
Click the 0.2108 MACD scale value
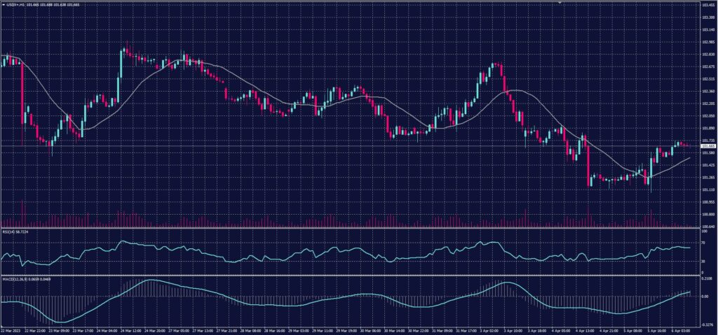click(x=705, y=279)
